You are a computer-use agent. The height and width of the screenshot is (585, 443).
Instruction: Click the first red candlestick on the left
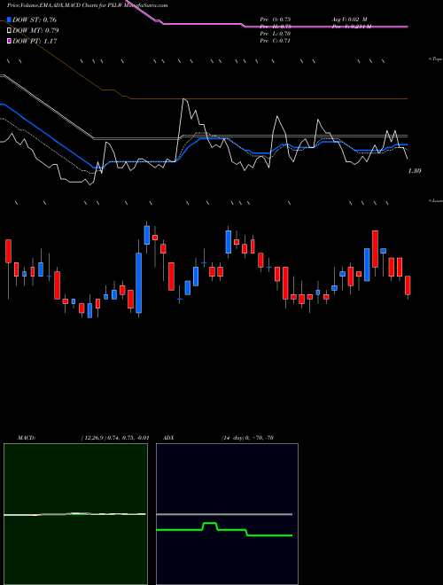point(8,251)
